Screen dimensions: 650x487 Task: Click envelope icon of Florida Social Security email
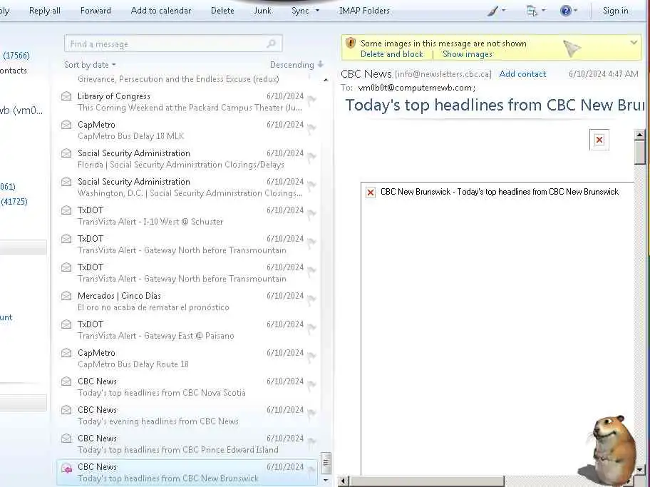[x=66, y=153]
